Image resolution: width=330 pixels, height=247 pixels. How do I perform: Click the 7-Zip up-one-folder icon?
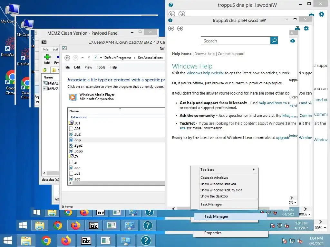click(x=45, y=70)
